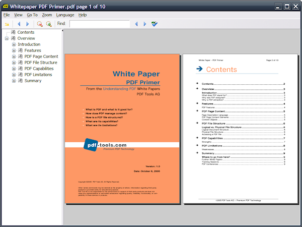This screenshot has height=227, width=302.
Task: Expand the PDF Capabilities node
Action: pos(14,69)
